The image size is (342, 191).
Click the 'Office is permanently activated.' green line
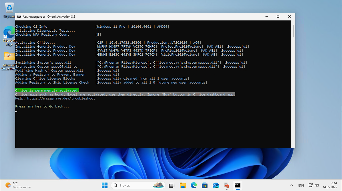(x=47, y=91)
